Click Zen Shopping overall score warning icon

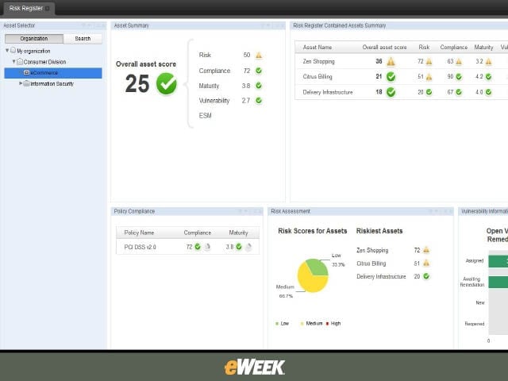point(391,61)
